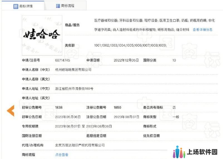Image resolution: width=223 pixels, height=159 pixels.
Task: Select the application date 2022年12月05日
Action: pyautogui.click(x=126, y=60)
